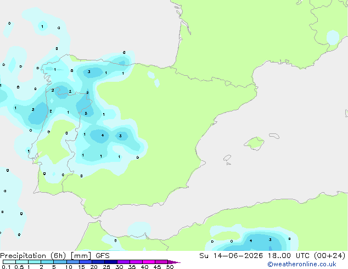Click the 35–40 mm legend color swatch

click(136, 262)
